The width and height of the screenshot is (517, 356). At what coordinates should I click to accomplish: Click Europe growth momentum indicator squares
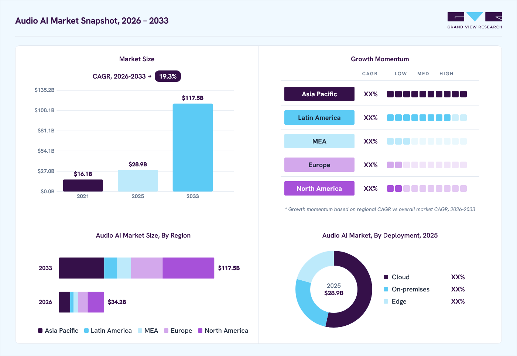coord(427,165)
